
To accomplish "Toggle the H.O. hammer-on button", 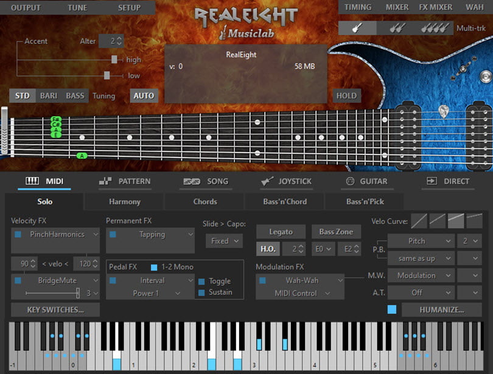I will click(268, 249).
